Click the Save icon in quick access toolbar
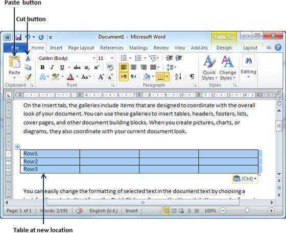Viewport: 286px width, 233px height. (x=18, y=37)
